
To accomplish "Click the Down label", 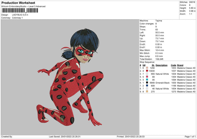I will point(142,41).
